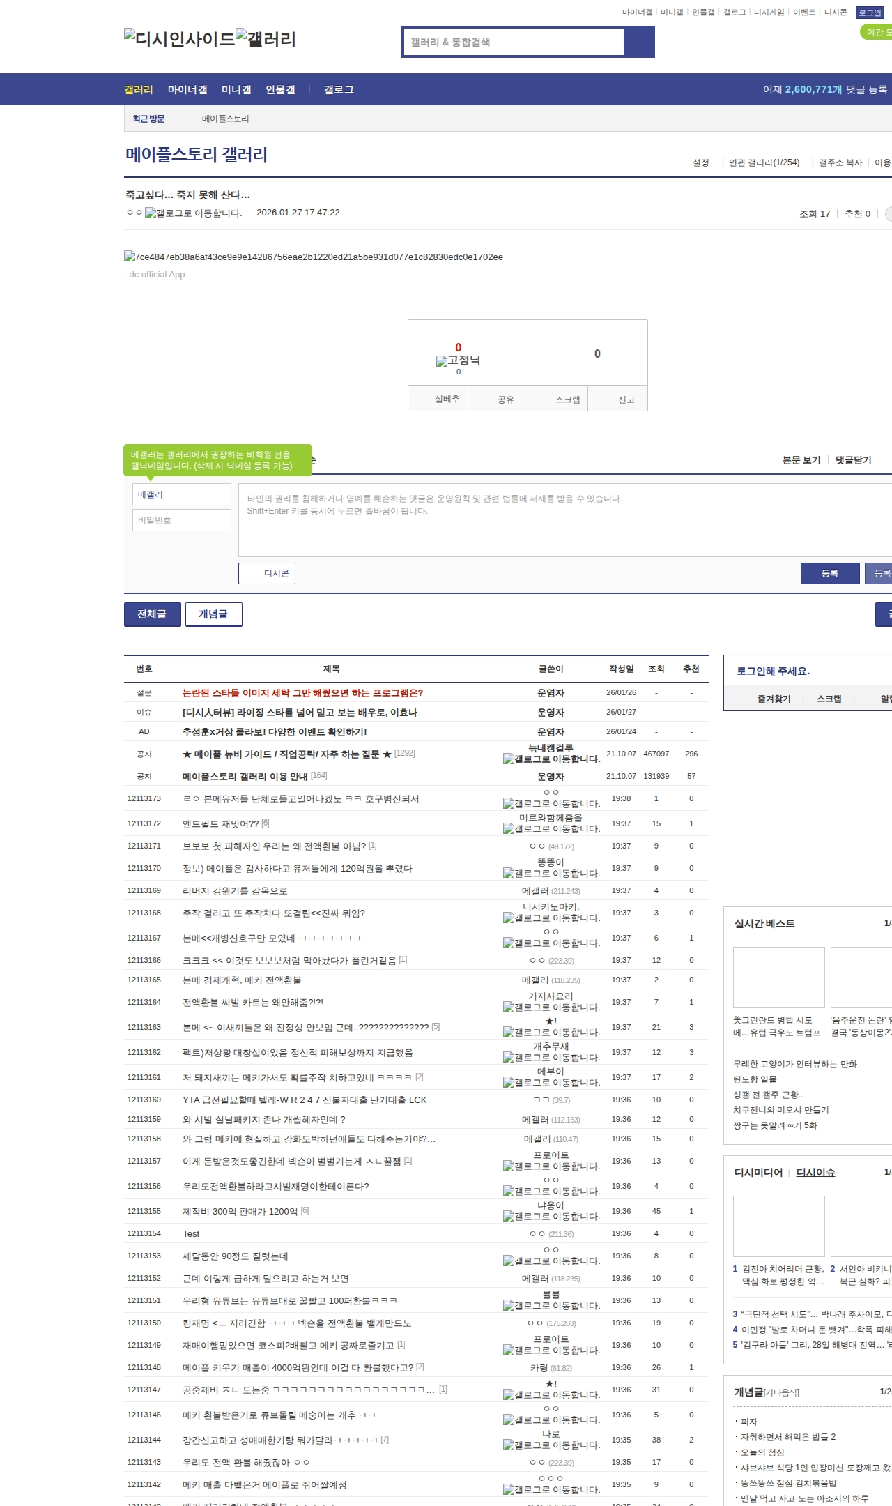
Task: Open ㅇㅇㅇ's 갤로그 icon in post 12113142 row
Action: coord(551,1490)
